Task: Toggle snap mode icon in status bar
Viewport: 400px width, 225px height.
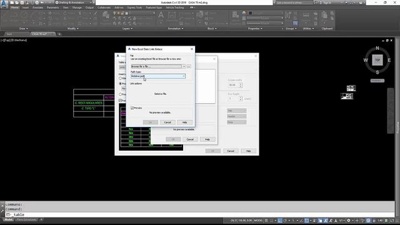Action: [x=271, y=221]
